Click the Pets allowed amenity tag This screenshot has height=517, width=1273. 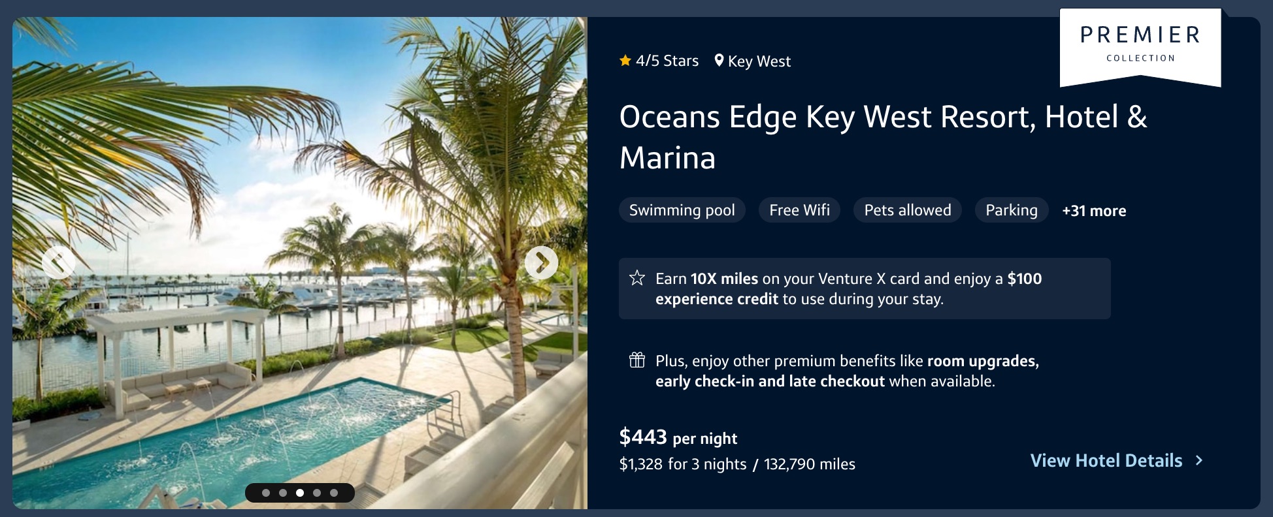tap(907, 210)
